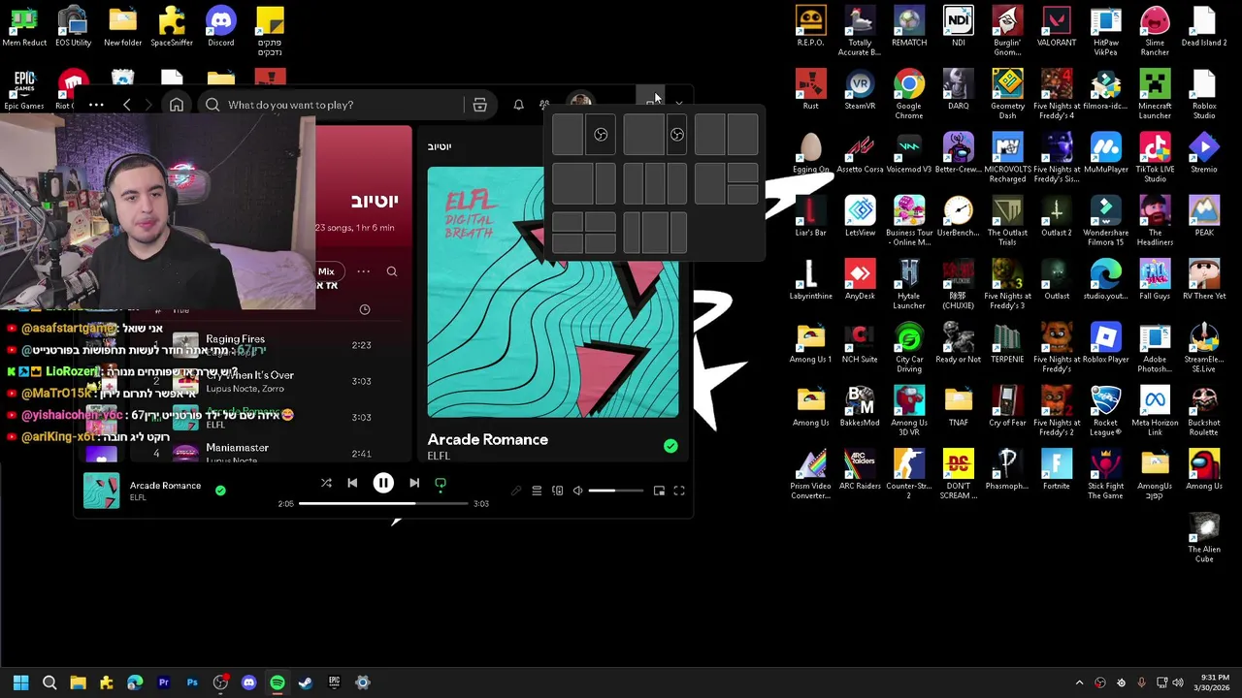The image size is (1242, 698).
Task: Select R.E.P.O. desktop icon
Action: (810, 27)
